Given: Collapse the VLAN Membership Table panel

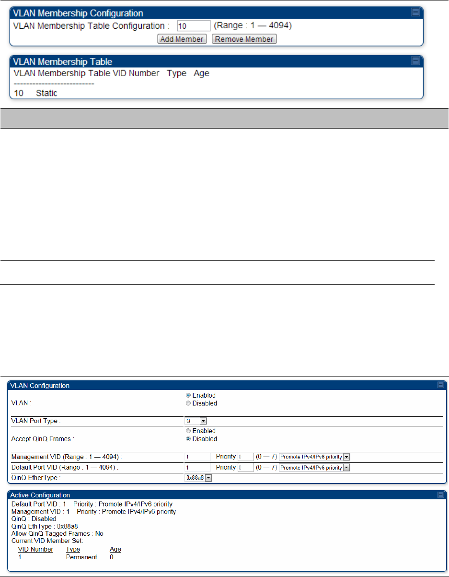Looking at the screenshot, I should (415, 61).
